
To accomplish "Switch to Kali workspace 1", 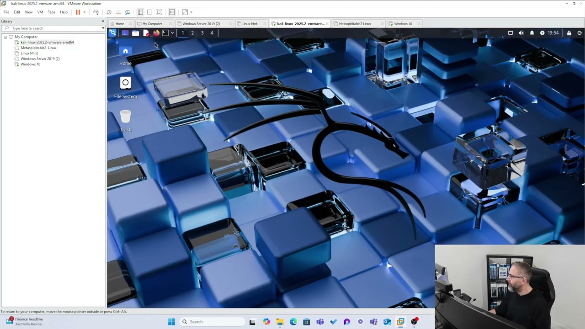I will tap(182, 33).
